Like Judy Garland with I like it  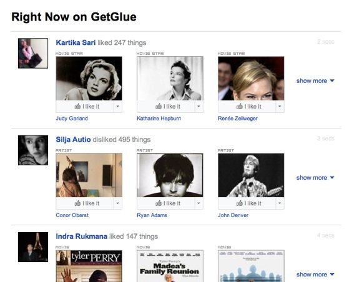[x=85, y=107]
